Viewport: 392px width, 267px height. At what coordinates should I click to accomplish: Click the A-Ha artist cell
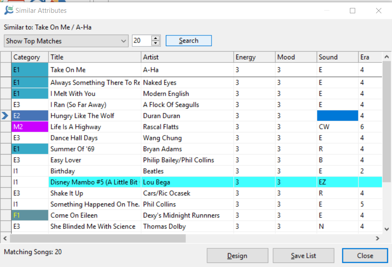(x=187, y=70)
